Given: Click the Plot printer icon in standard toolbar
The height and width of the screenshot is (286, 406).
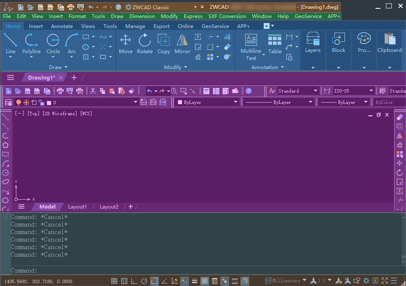Looking at the screenshot, I should (x=60, y=91).
